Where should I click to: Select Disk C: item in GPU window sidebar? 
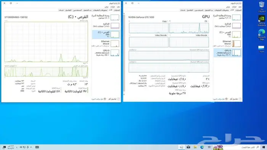(227, 35)
